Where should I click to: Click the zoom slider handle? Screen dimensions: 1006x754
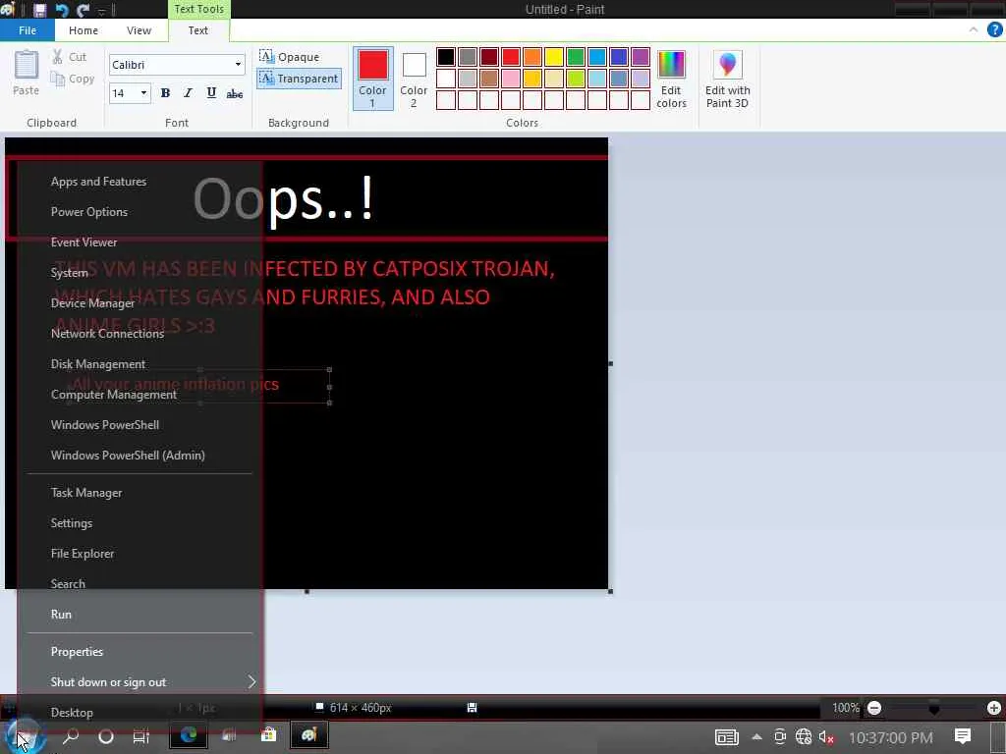(x=933, y=708)
